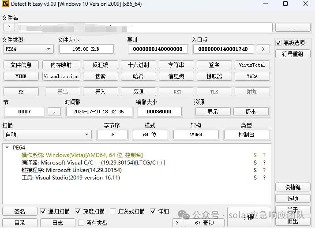Select the 编译器 Microsoft Visual C/C++ row
This screenshot has width=315, height=228.
point(94,163)
